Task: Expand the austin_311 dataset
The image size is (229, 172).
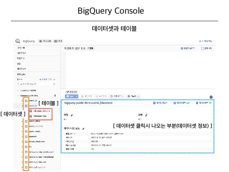Action: click(x=22, y=101)
